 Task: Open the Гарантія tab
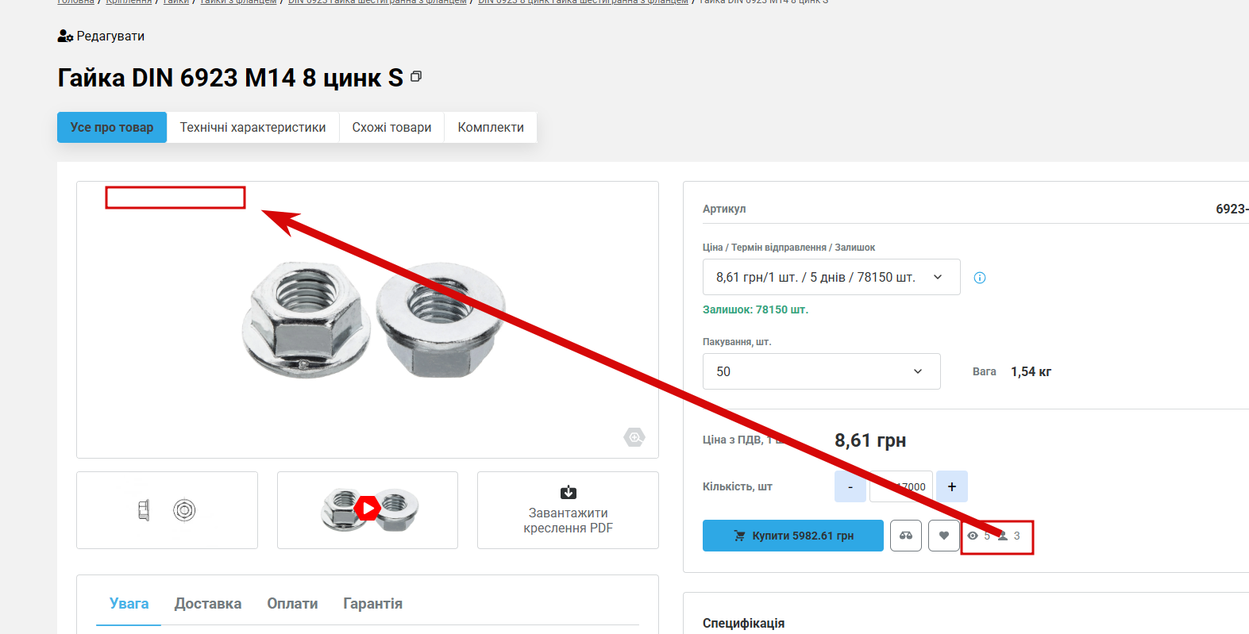coord(372,604)
